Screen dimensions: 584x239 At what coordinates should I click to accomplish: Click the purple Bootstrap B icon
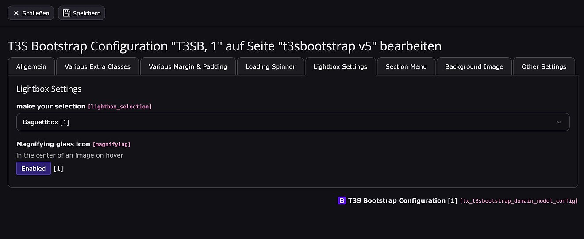click(x=342, y=200)
